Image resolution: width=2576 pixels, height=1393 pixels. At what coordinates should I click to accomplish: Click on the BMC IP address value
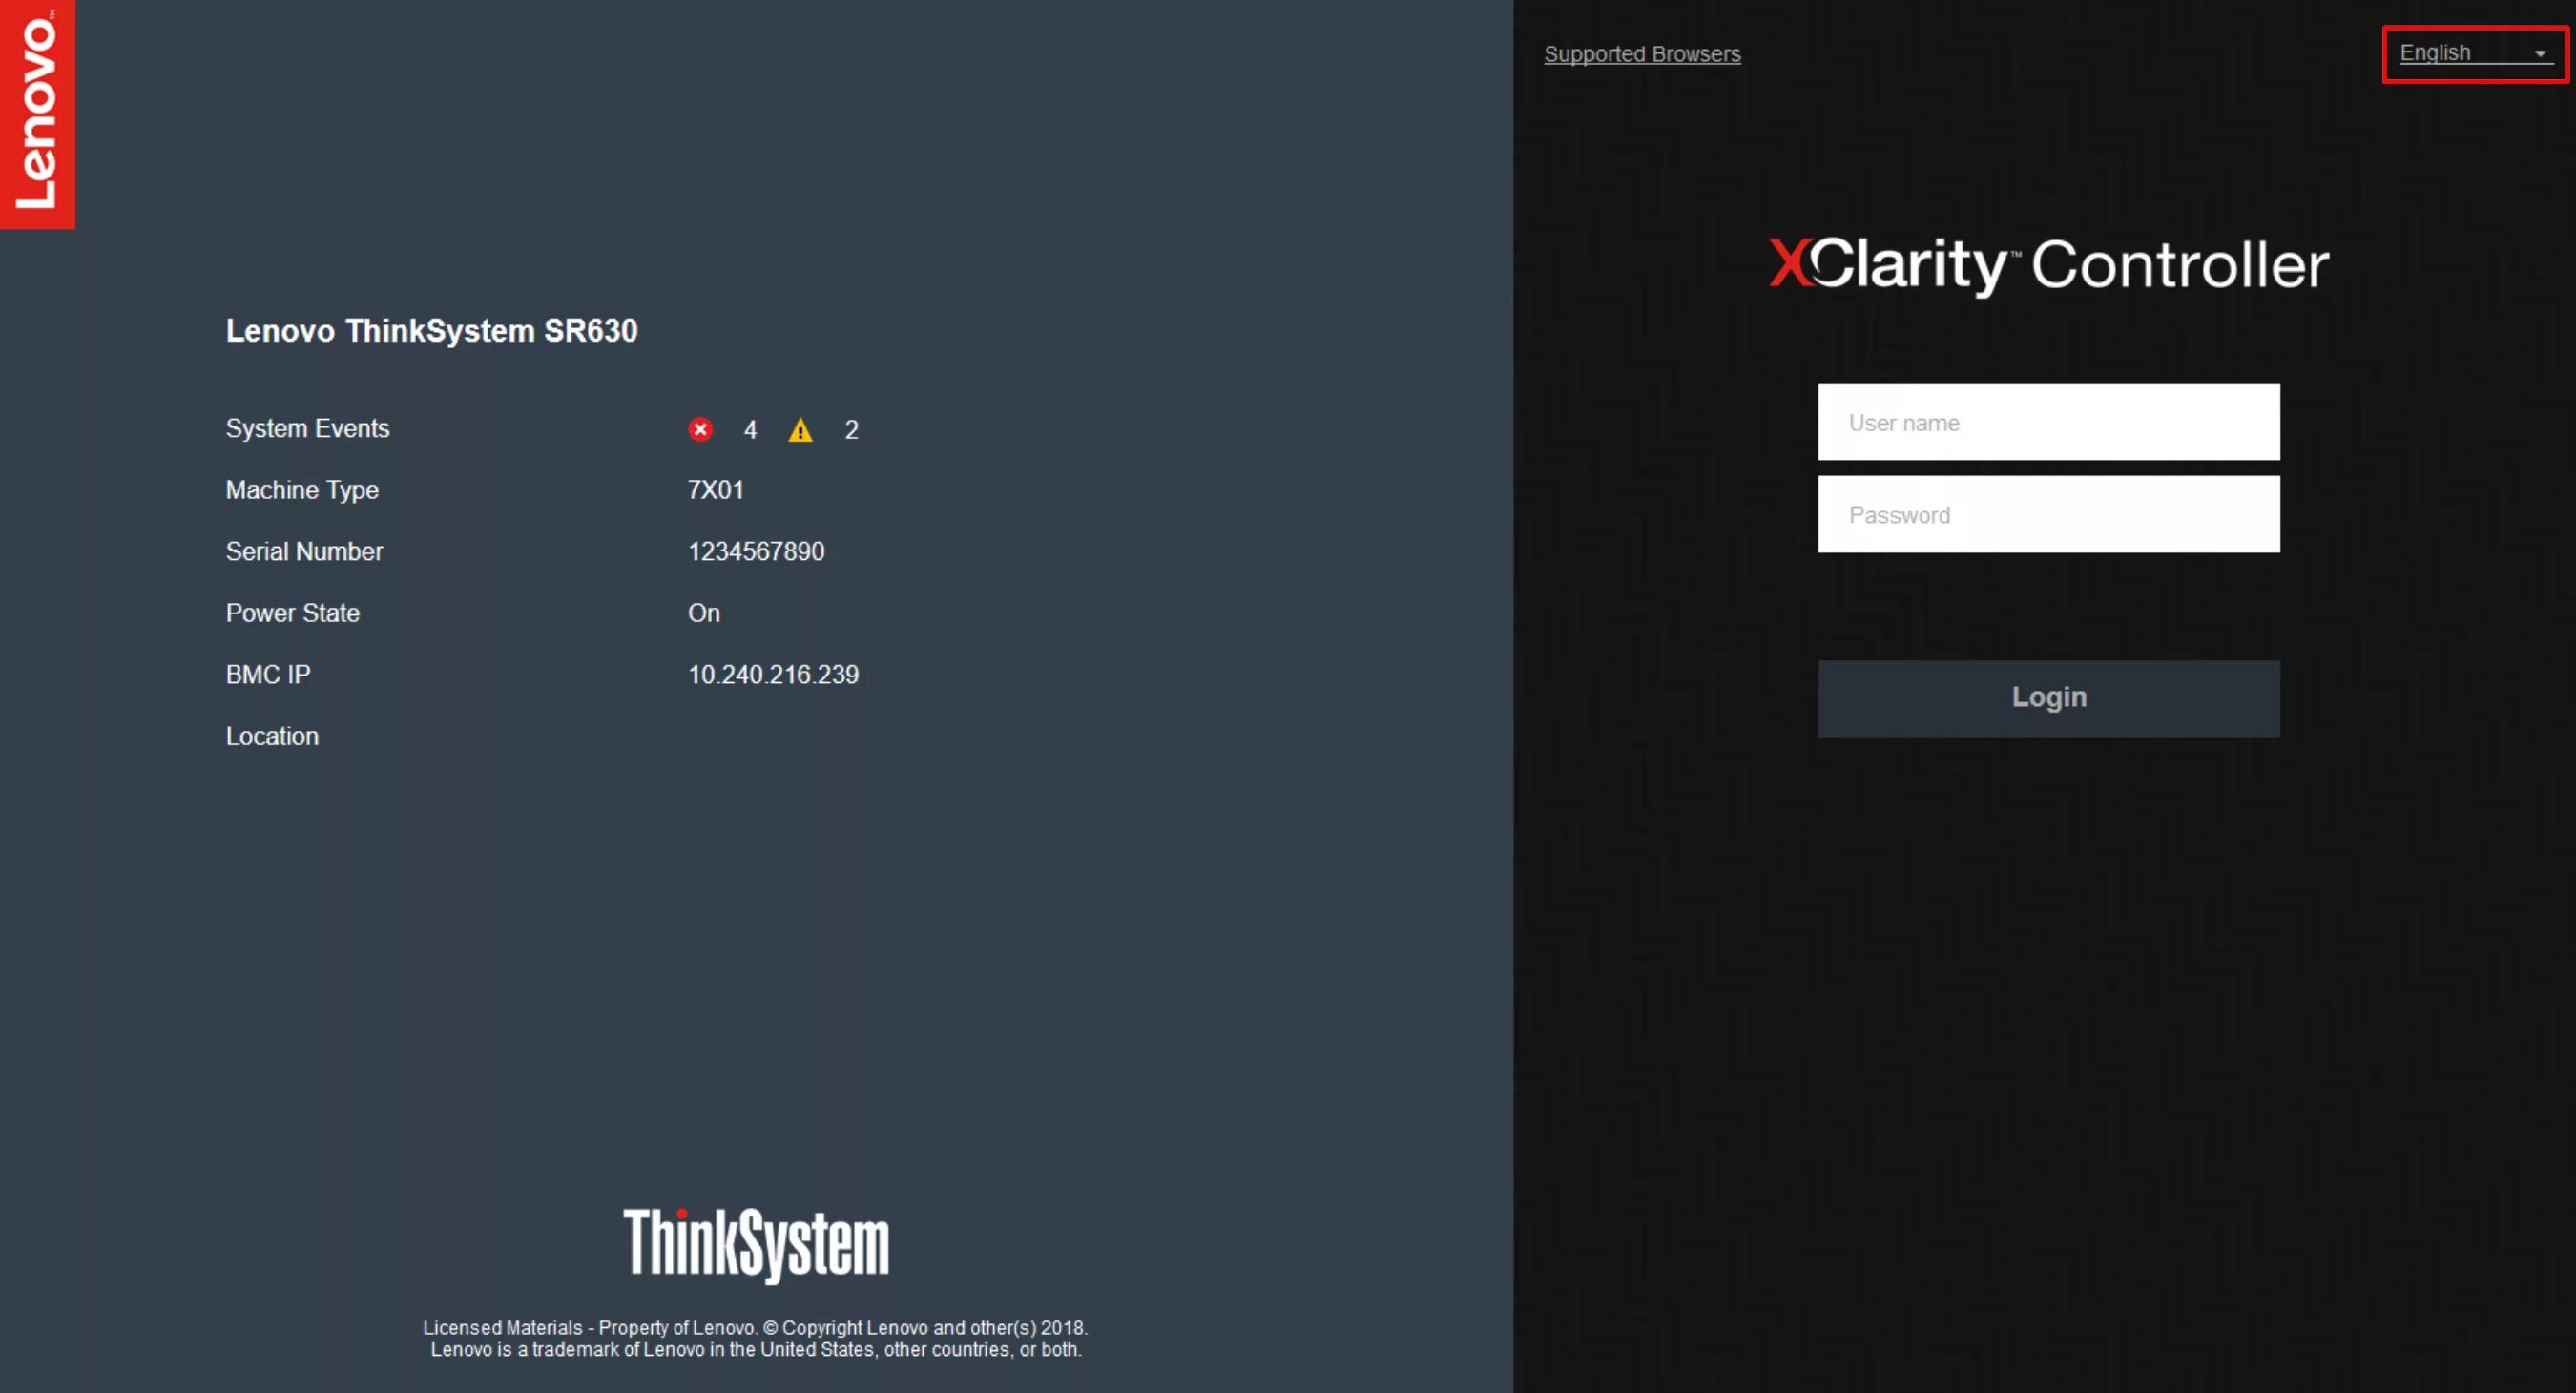770,675
